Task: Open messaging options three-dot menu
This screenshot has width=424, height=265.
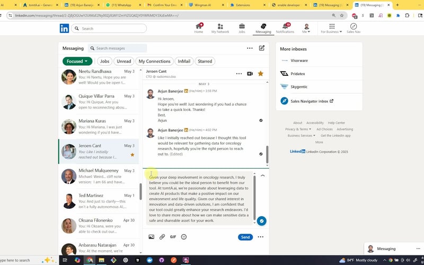Action: pos(250,48)
